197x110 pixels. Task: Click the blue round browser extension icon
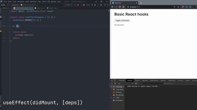pos(187,7)
